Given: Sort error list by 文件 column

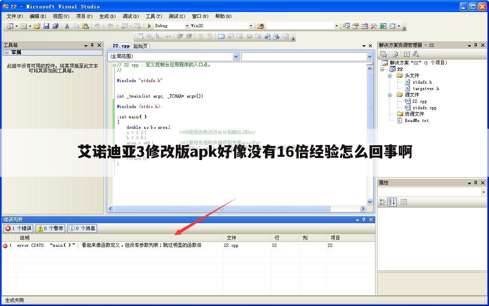Looking at the screenshot, I should (246, 238).
